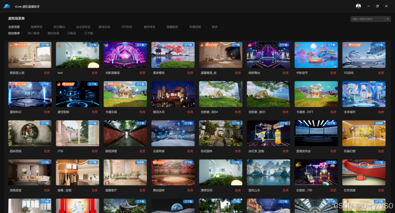Viewport: 395px width, 213px height.
Task: Click 免费 price label under 未来城市
Action: [381, 112]
